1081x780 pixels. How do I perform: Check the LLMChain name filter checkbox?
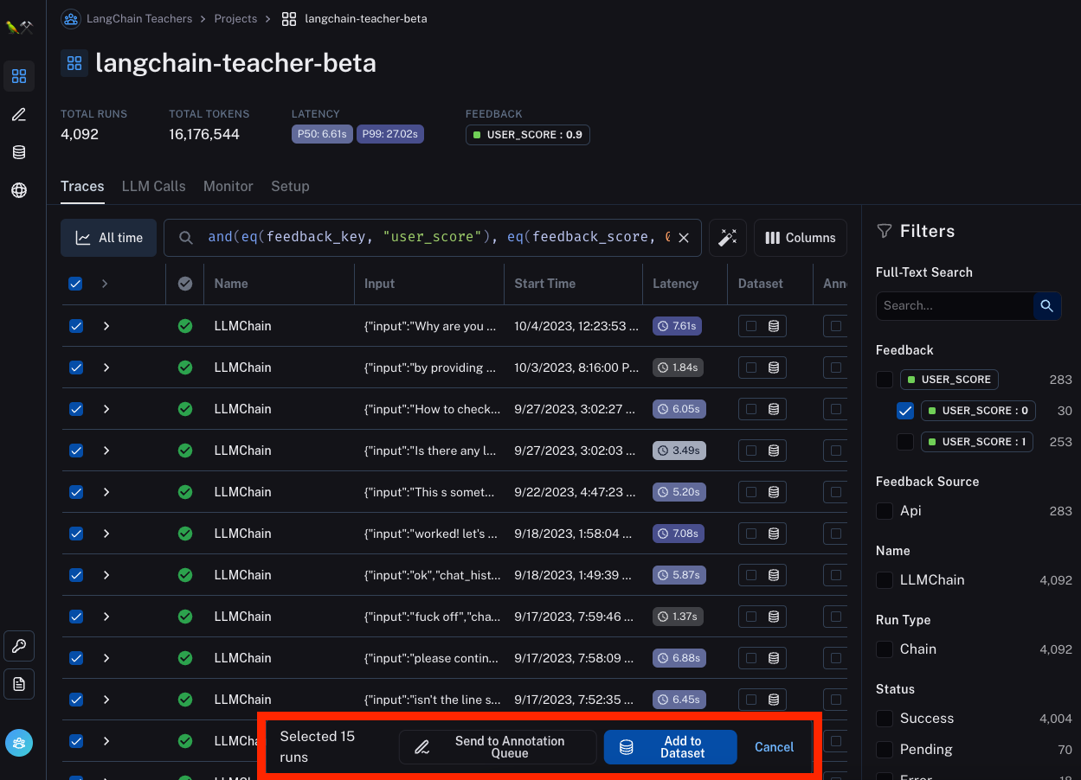click(x=885, y=580)
